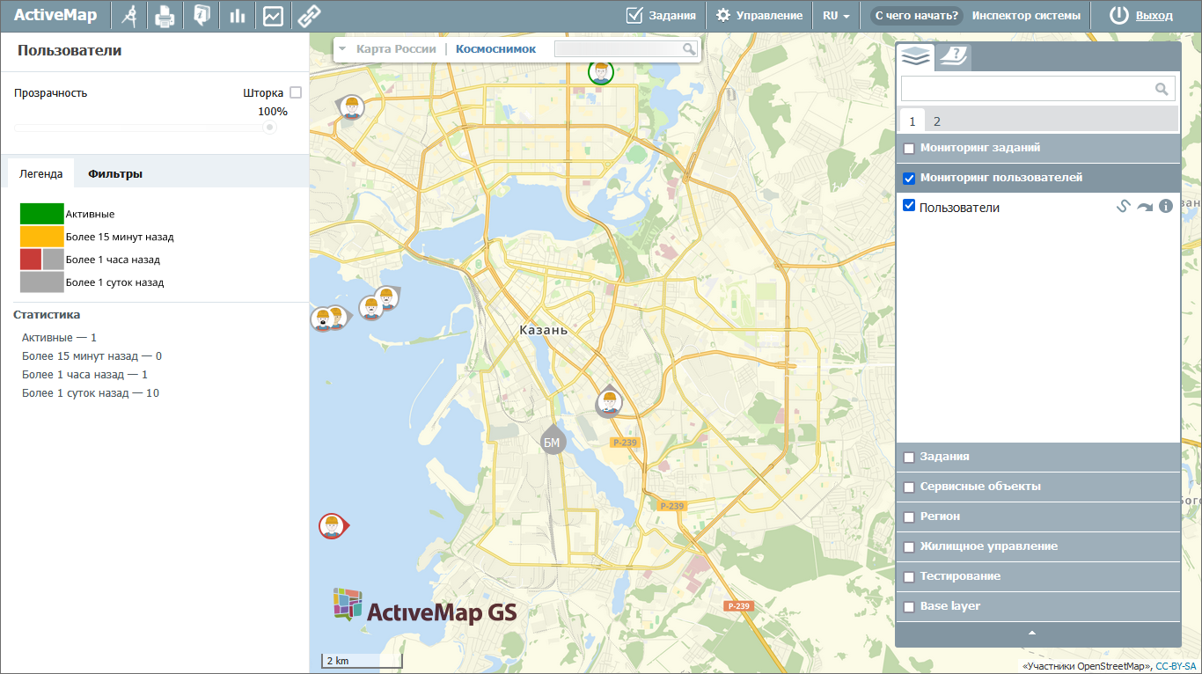Click the printer icon in toolbar
The width and height of the screenshot is (1202, 674).
[x=165, y=15]
